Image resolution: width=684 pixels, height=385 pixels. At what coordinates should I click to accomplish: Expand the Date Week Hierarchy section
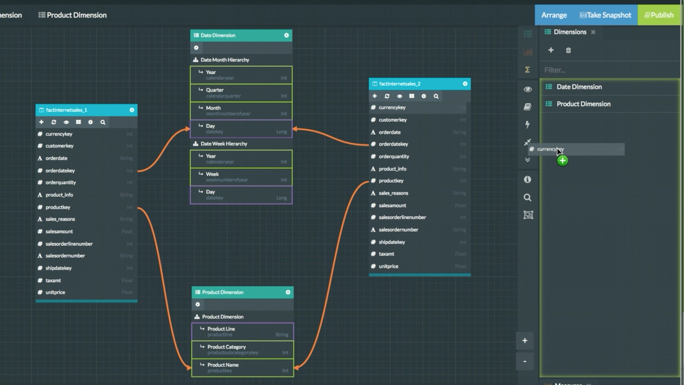coord(224,143)
